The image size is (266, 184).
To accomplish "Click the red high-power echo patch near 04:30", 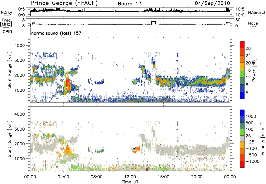I will click(x=67, y=84).
